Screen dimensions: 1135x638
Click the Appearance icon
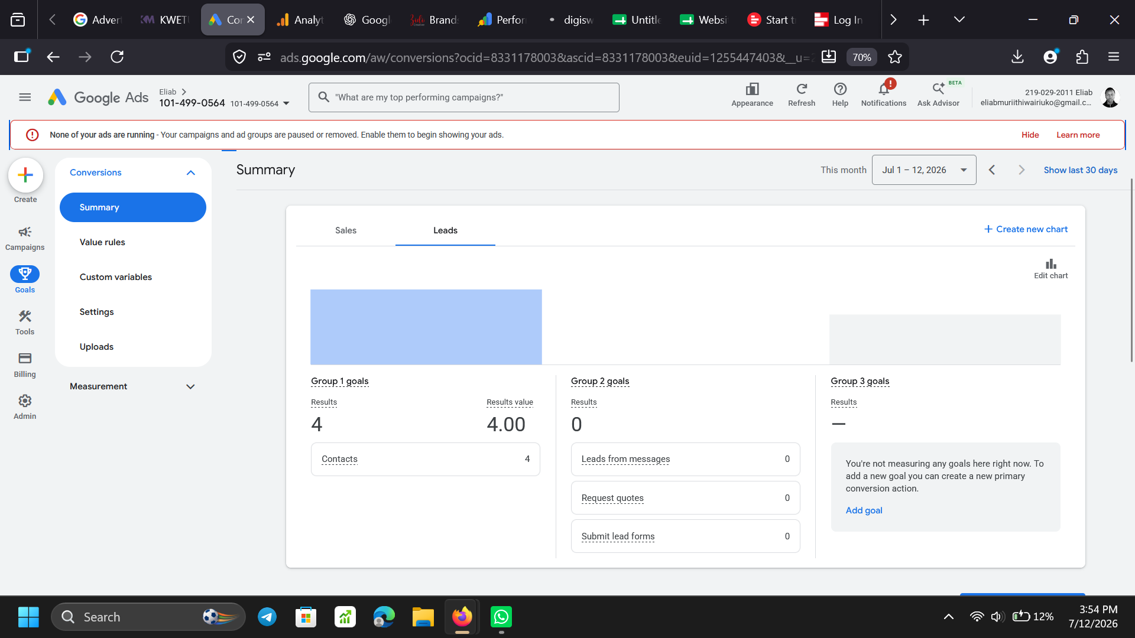(x=752, y=95)
